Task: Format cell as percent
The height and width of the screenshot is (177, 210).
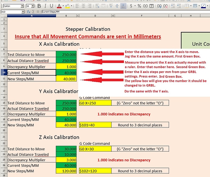Action: click(139, 6)
